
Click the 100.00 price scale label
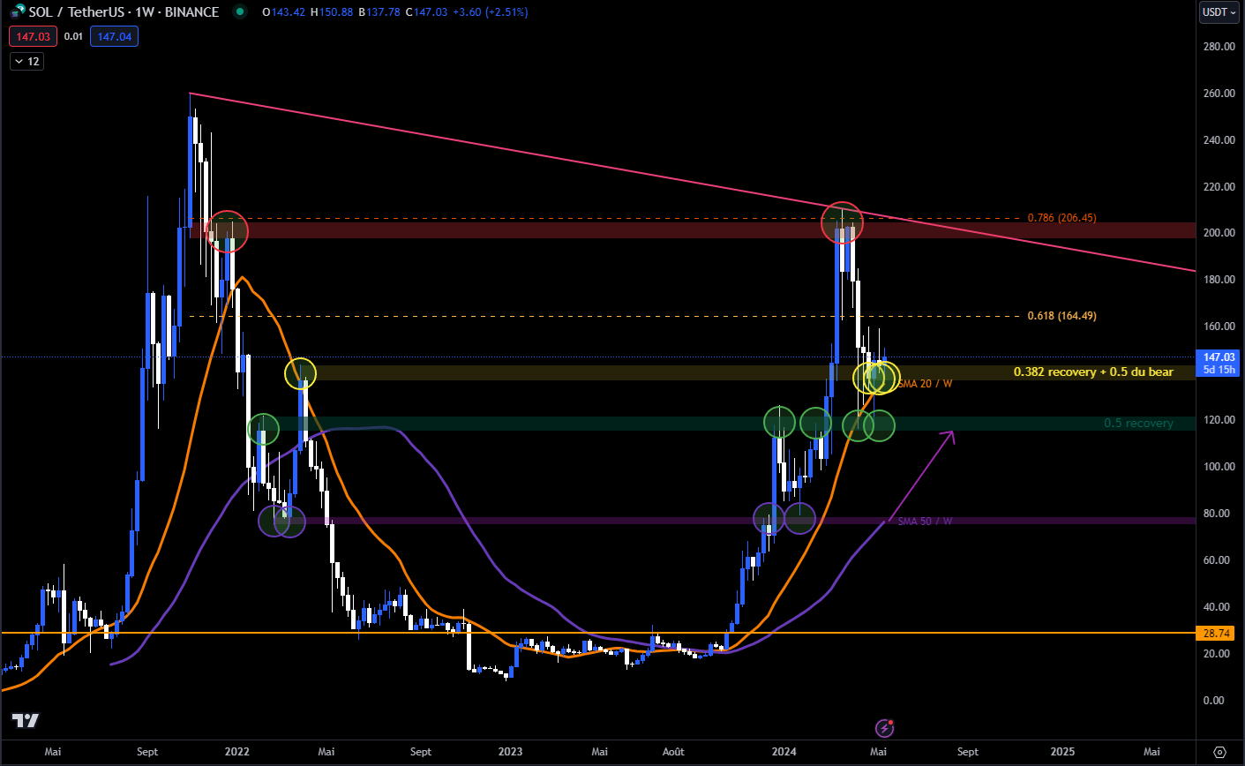pos(1219,467)
